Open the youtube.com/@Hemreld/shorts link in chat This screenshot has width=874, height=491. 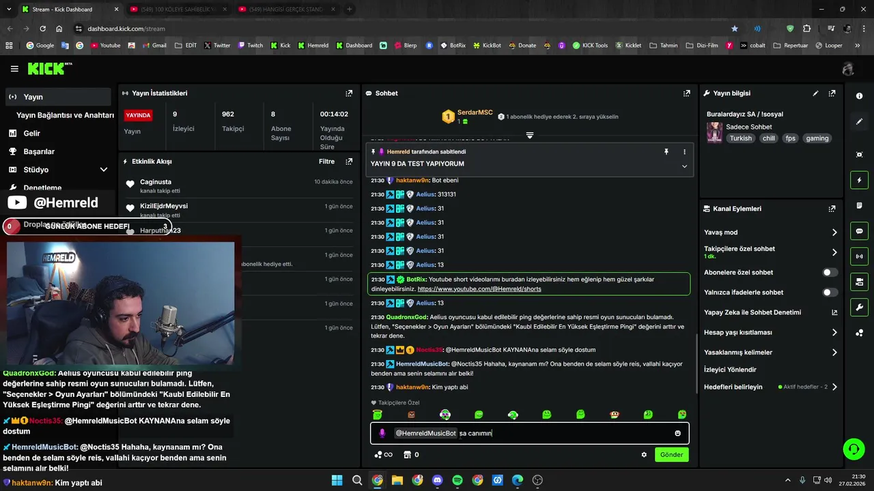click(479, 289)
